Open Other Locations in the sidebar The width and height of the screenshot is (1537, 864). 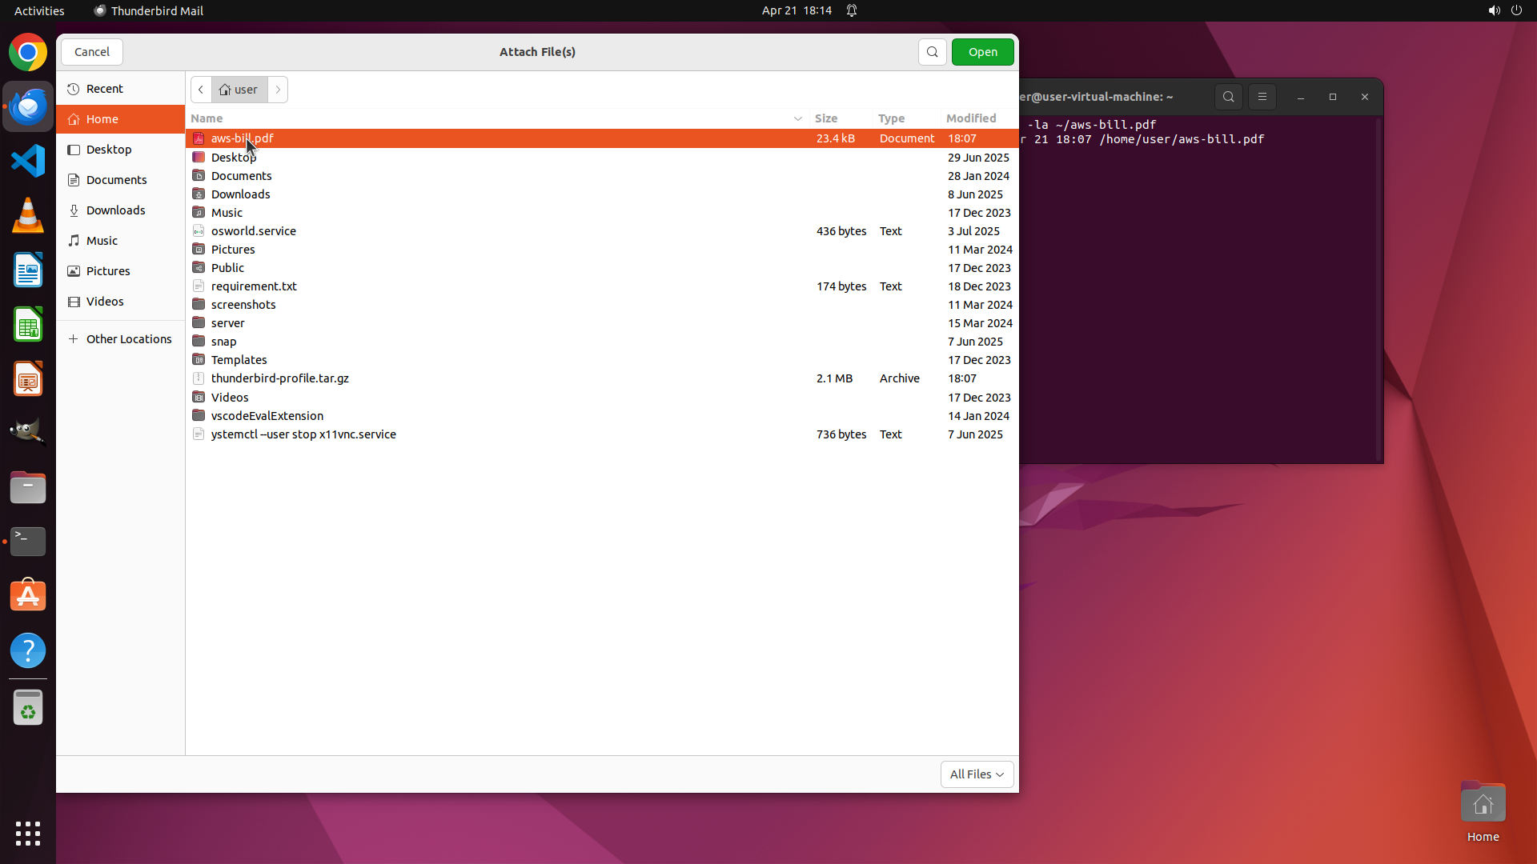[128, 339]
